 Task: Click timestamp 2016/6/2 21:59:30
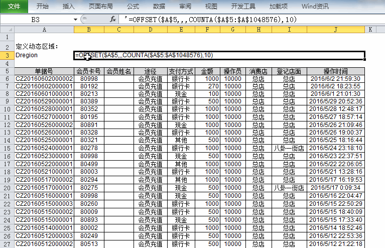[336, 79]
